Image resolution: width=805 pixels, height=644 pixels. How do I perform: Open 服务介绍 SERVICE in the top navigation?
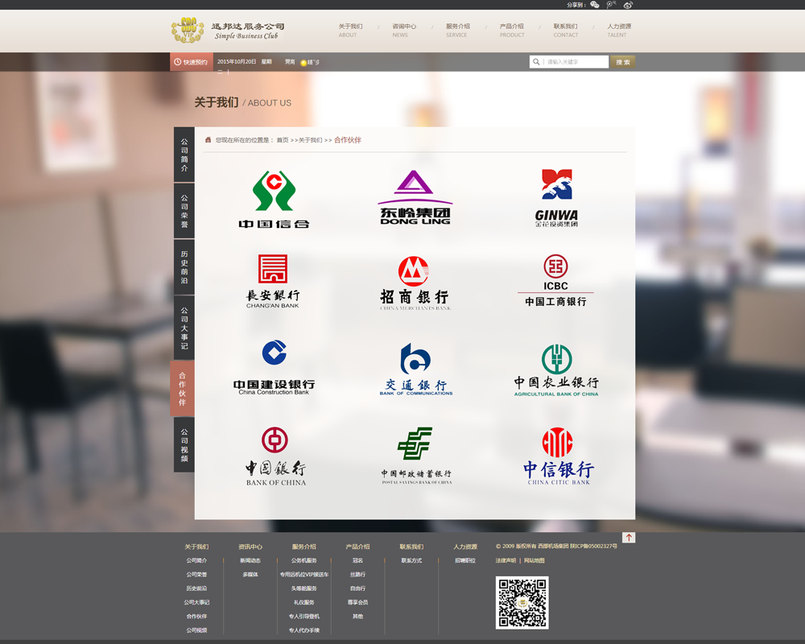click(x=457, y=30)
